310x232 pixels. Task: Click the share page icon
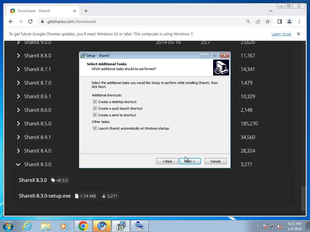coord(258,21)
